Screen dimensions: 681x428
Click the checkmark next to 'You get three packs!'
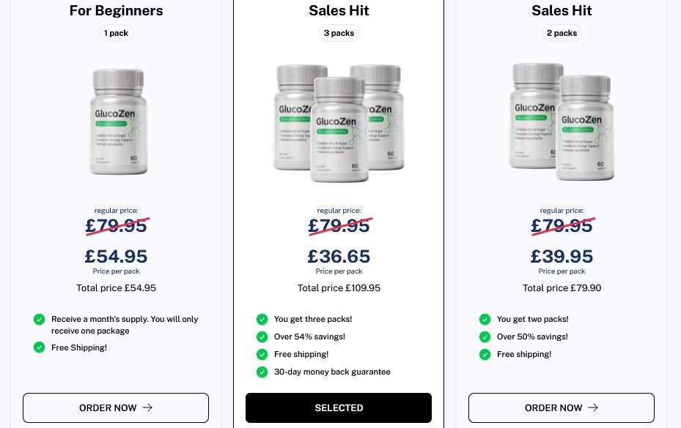tap(262, 319)
